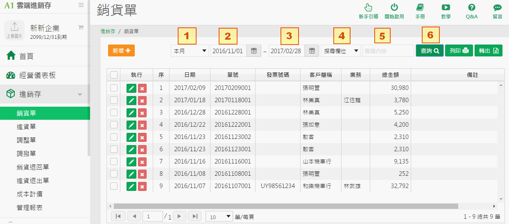Open the 手冊 manual book icon
The height and width of the screenshot is (224, 509).
click(420, 7)
